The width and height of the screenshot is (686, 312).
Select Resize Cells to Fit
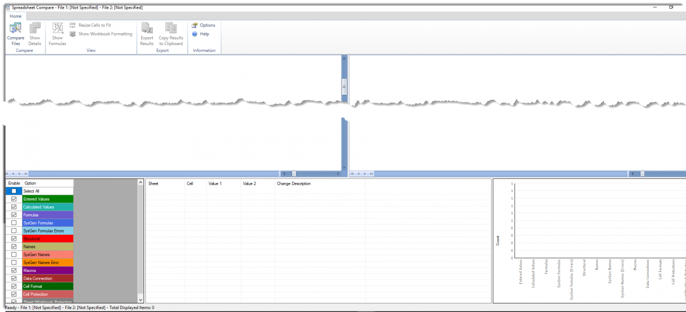tap(90, 25)
